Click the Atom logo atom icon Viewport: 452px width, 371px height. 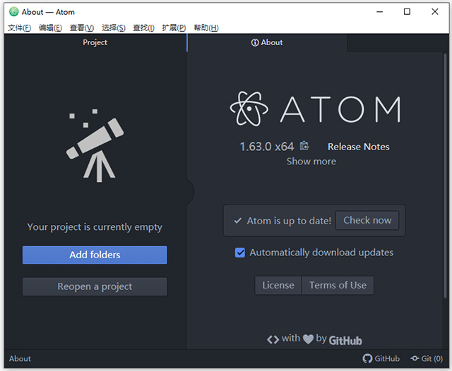[249, 109]
